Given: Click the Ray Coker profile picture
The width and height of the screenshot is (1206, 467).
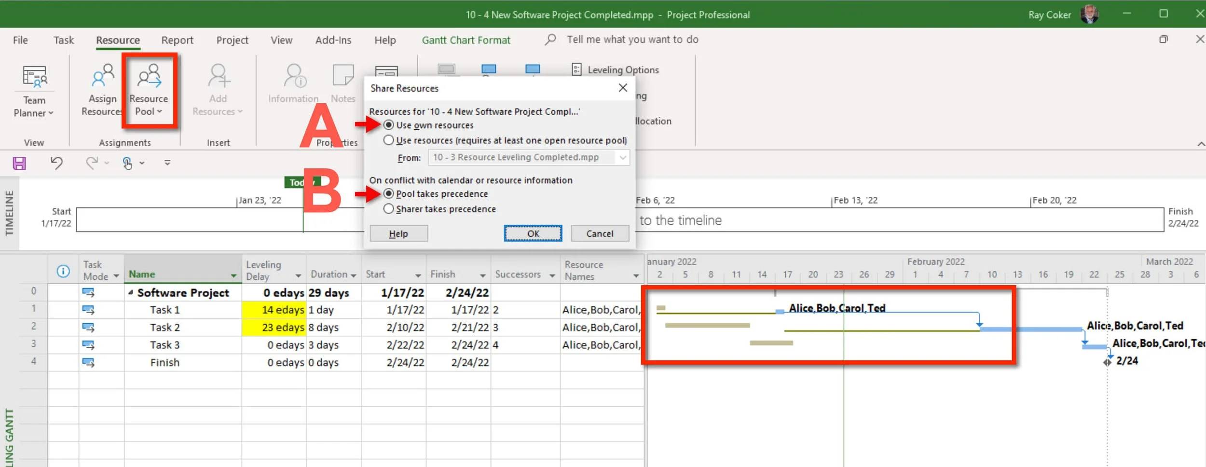Looking at the screenshot, I should 1089,14.
